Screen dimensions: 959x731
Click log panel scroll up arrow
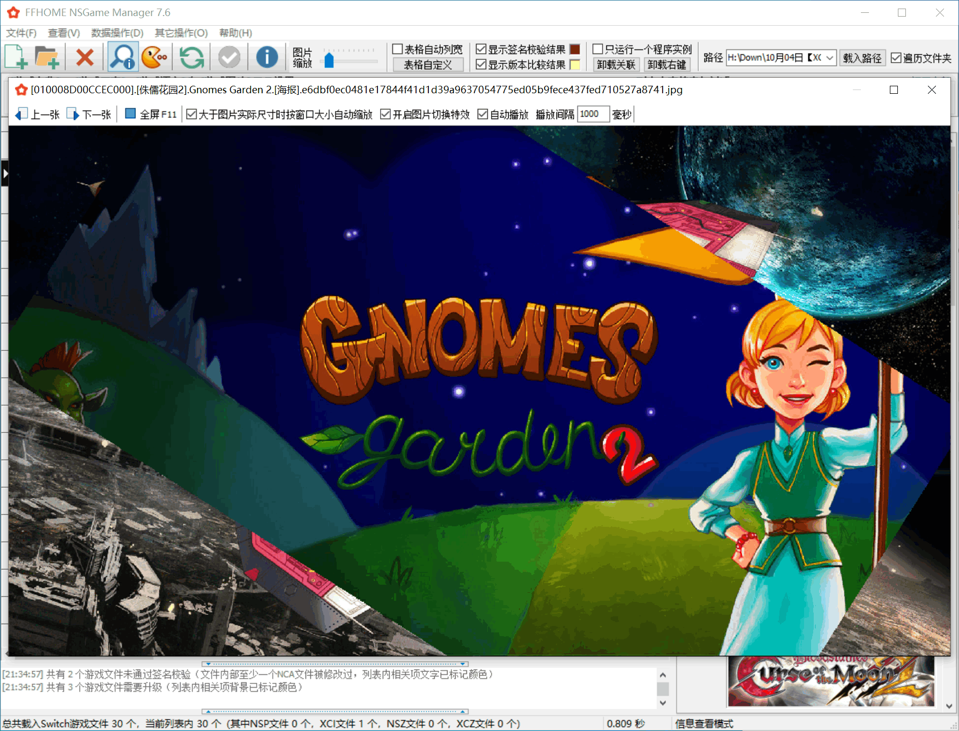coord(663,675)
